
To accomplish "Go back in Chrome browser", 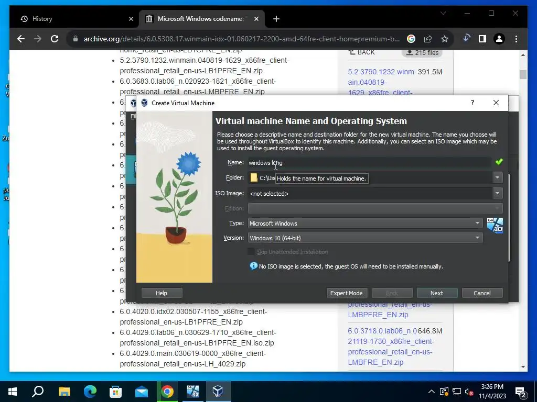I will pos(21,39).
